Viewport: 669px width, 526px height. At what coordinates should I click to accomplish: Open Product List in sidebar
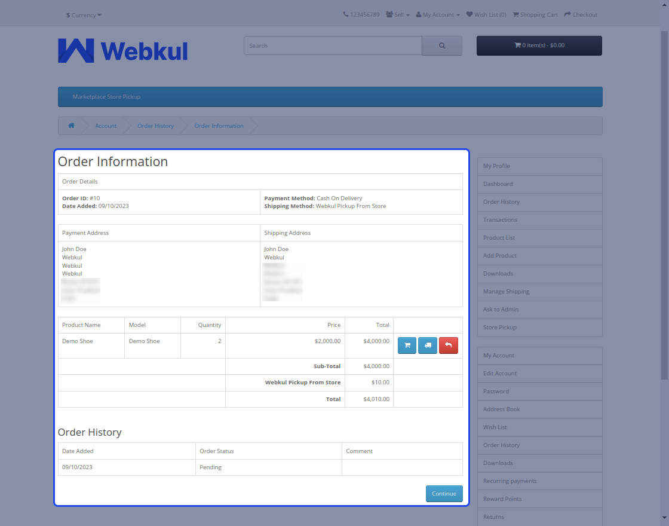[x=540, y=238]
